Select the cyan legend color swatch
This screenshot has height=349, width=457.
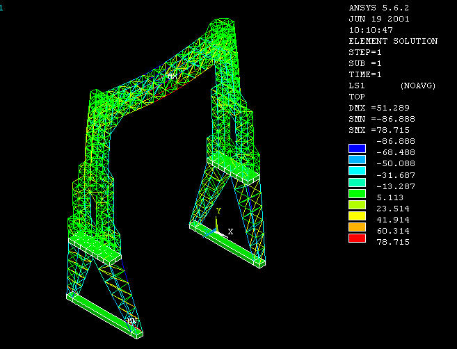click(357, 171)
